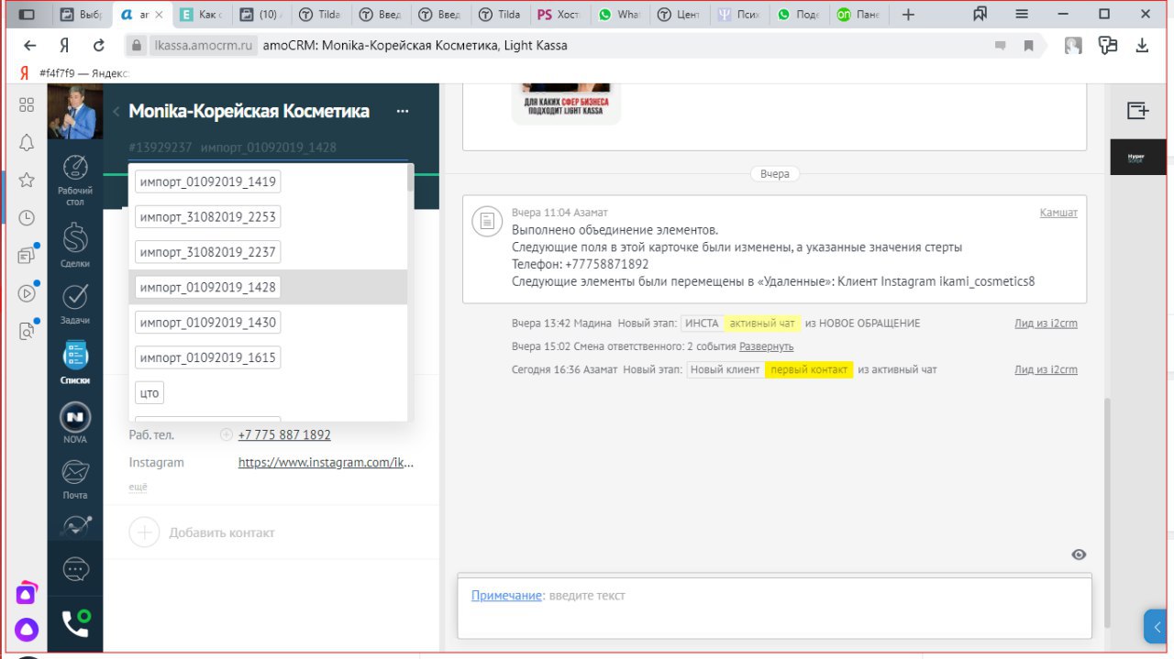Screen dimensions: 1174x659
Task: Select tag импорт_31082019_2237
Action: pyautogui.click(x=207, y=252)
